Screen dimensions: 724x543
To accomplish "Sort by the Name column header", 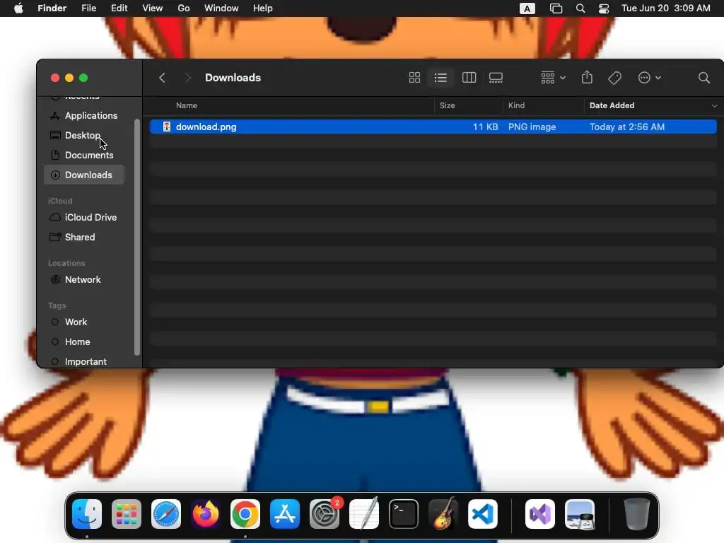I will pyautogui.click(x=187, y=105).
